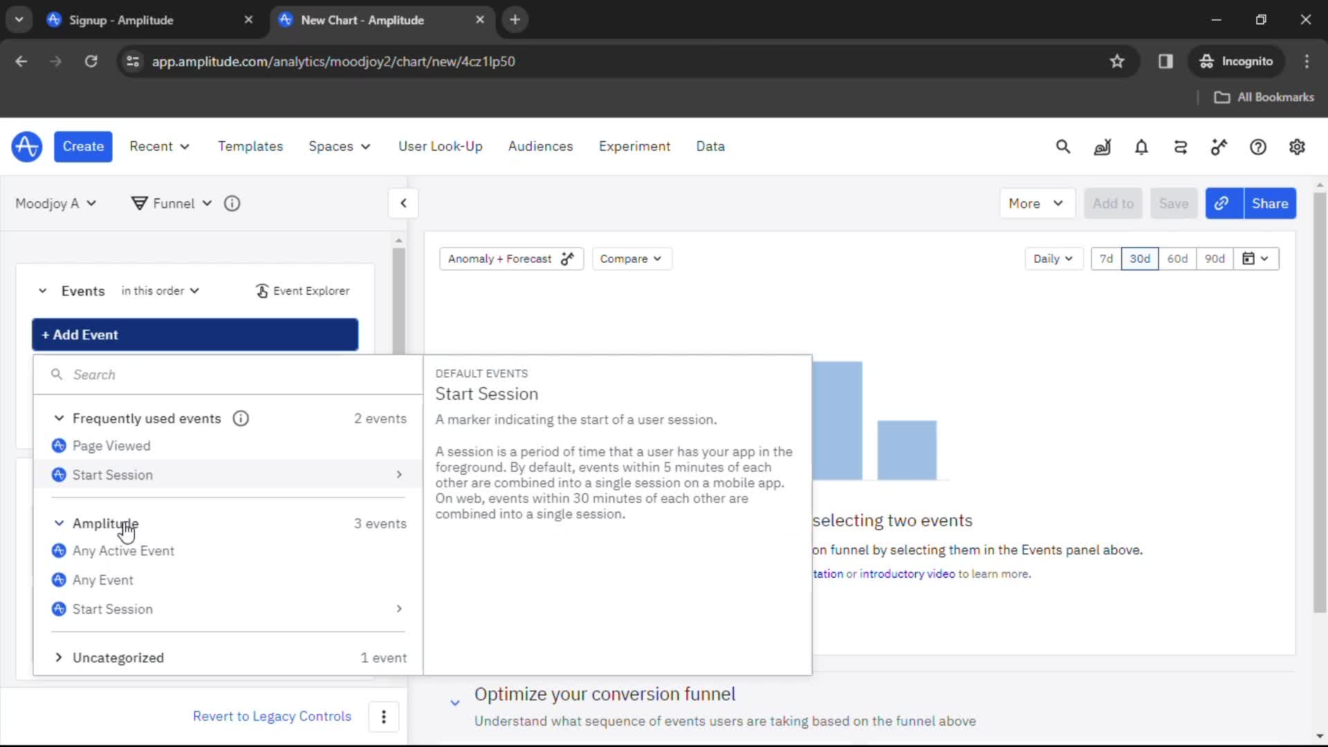Select the 90d time range
Screen dimensions: 1328x747
click(1215, 259)
